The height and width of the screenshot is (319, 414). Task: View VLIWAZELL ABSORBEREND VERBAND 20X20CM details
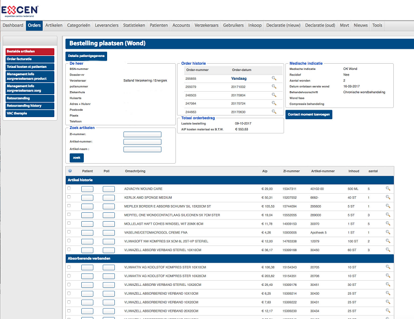pyautogui.click(x=388, y=311)
